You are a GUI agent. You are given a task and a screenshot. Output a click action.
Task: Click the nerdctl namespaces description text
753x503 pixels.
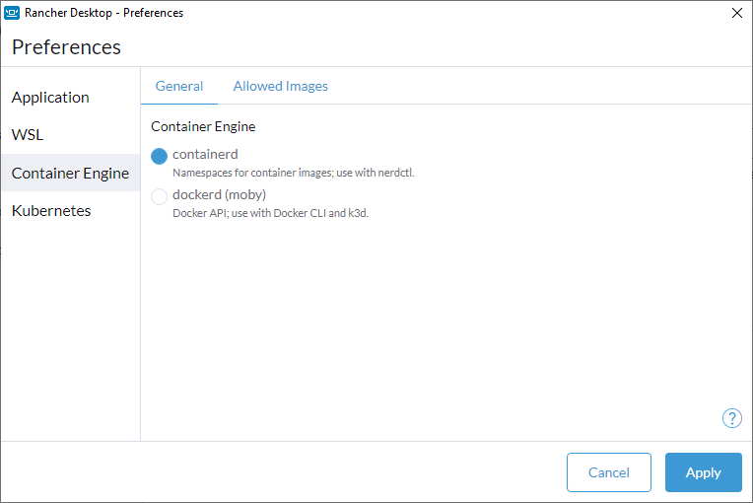(293, 173)
